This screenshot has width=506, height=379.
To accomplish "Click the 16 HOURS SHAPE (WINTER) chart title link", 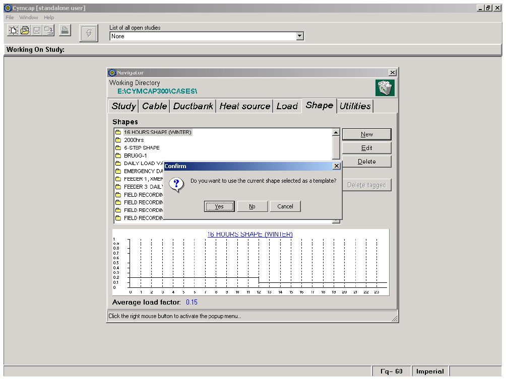I will (x=250, y=235).
